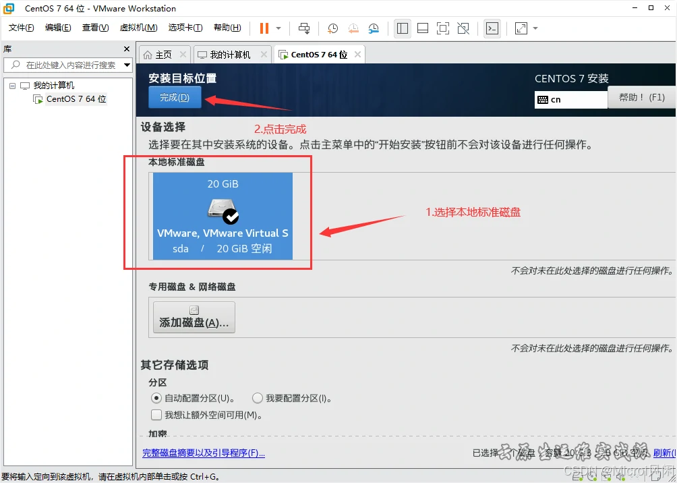Viewport: 677px width, 483px height.
Task: Click the 其它存储选项 heading
Action: click(x=175, y=365)
